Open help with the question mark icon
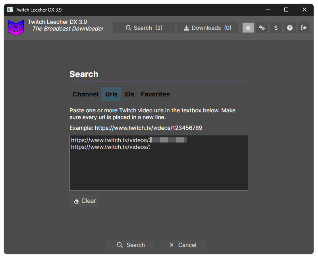 tap(289, 27)
